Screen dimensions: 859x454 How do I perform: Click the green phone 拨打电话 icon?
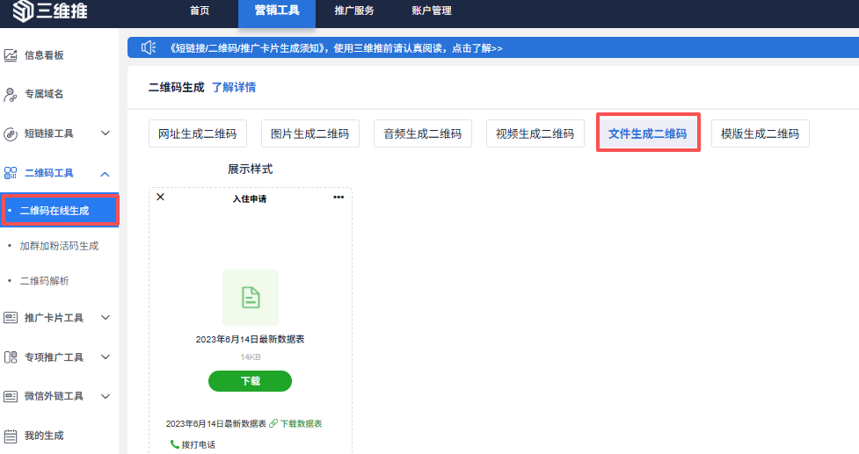174,444
